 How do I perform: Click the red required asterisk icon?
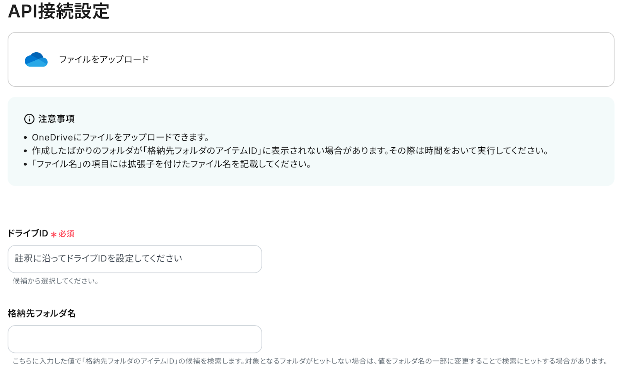click(x=54, y=234)
